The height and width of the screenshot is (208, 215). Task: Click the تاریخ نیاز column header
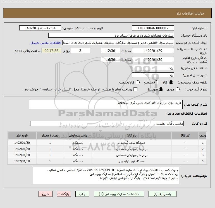click(22, 136)
